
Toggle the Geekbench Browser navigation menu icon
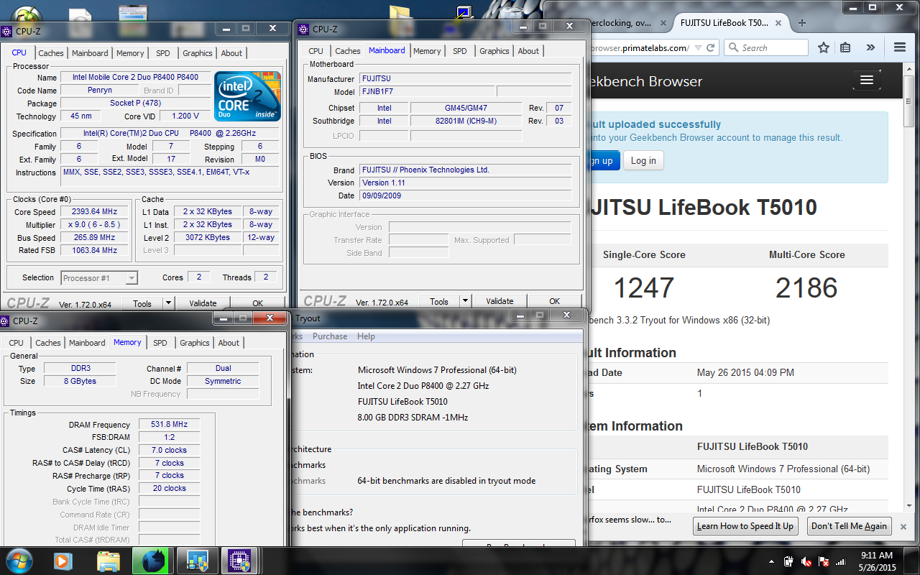[x=867, y=80]
